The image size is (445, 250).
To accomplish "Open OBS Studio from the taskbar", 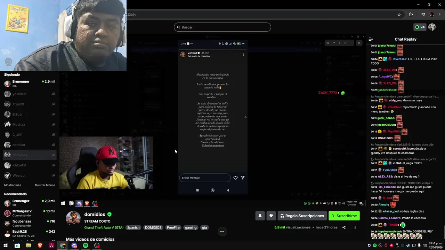I will pos(97,245).
